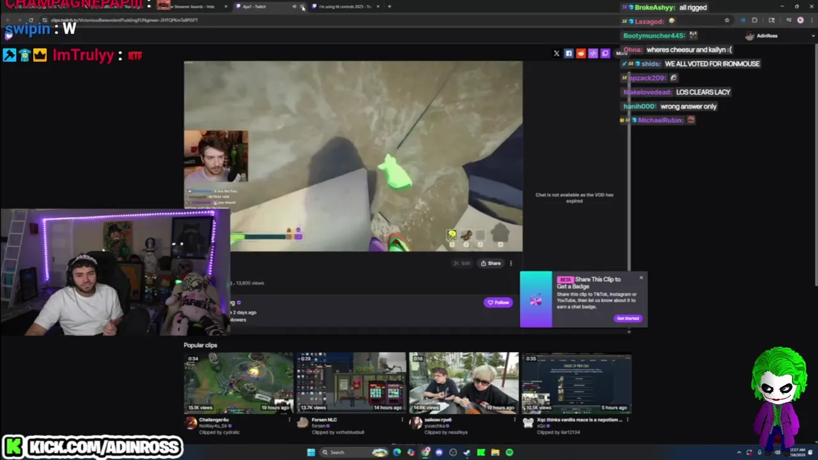This screenshot has height=460, width=818.
Task: Open Microsoft Edge from taskbar
Action: click(x=397, y=452)
